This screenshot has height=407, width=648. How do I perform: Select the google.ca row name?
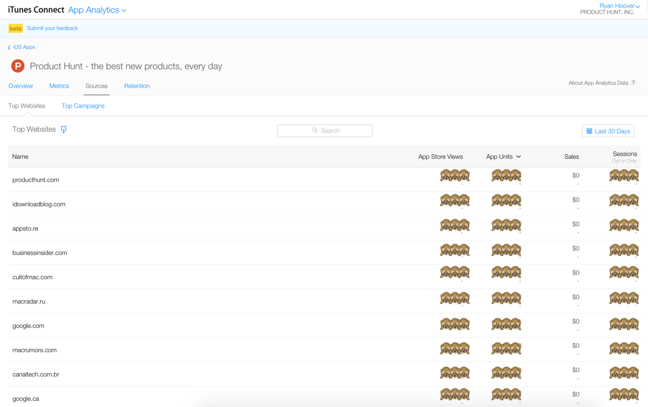(25, 399)
